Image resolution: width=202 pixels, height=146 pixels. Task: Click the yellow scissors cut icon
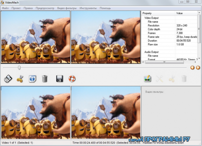click(20, 79)
